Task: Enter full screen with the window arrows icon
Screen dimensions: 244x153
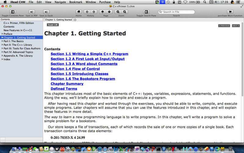Action: (242, 6)
